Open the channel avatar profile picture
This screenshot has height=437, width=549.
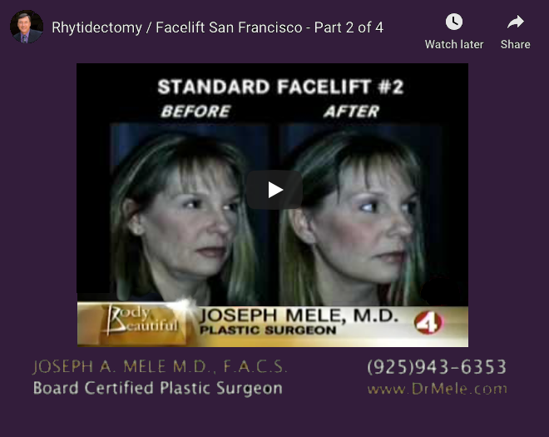coord(27,27)
